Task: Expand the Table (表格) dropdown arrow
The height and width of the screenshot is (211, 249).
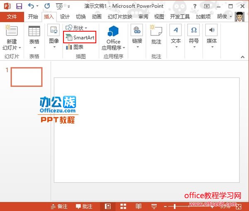Action: [x=34, y=47]
